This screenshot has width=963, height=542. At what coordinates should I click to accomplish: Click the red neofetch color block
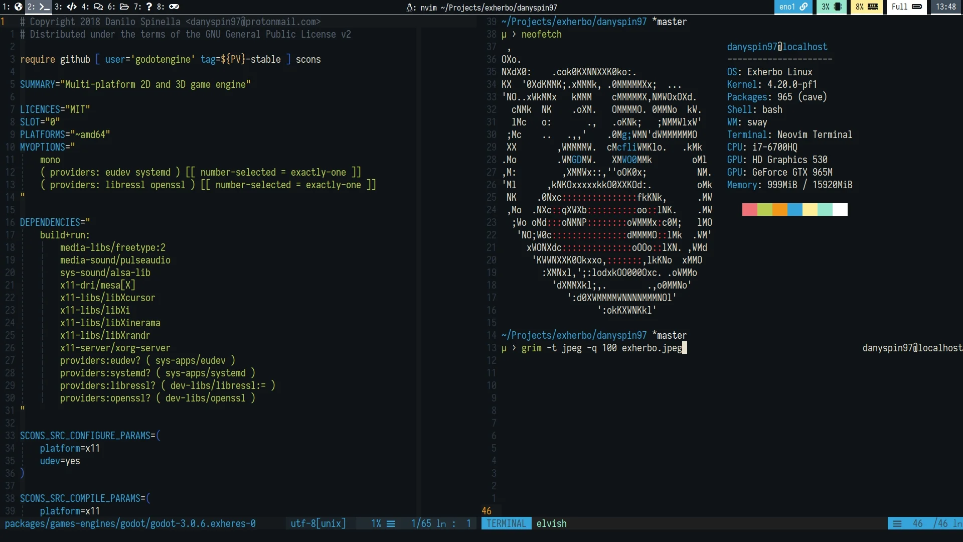click(x=750, y=210)
